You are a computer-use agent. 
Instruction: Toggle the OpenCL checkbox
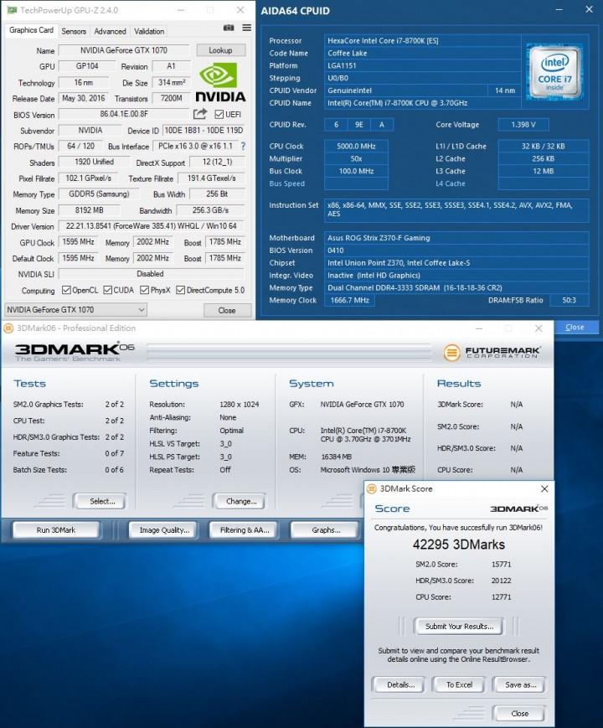[x=66, y=290]
